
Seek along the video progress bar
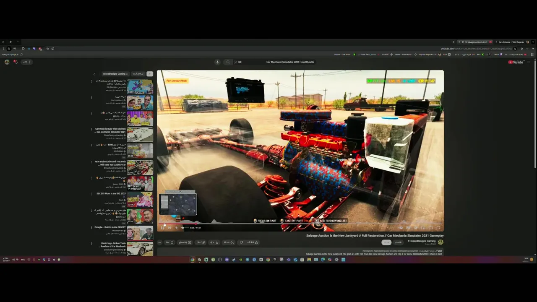(x=300, y=224)
